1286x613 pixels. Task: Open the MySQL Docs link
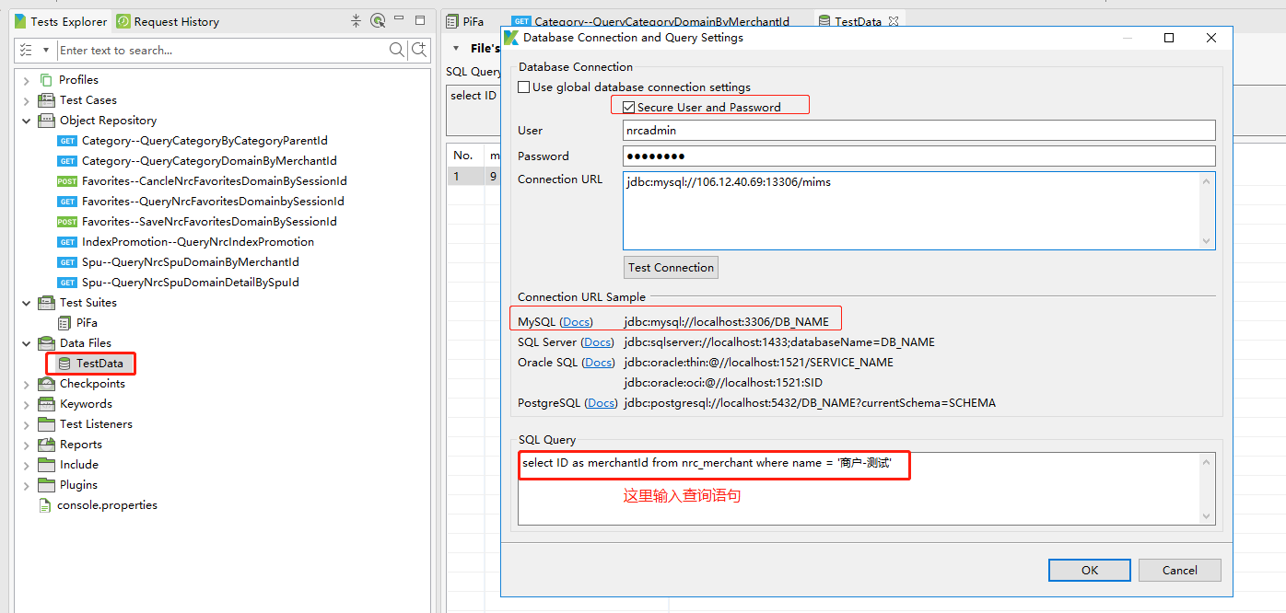point(577,322)
